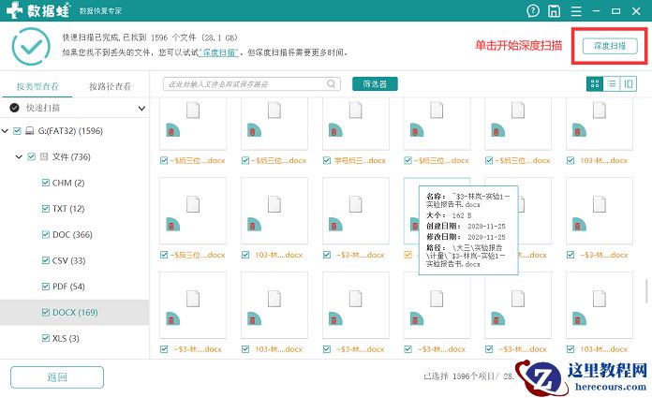
Task: Select PDF (54) tree row
Action: tap(74, 287)
